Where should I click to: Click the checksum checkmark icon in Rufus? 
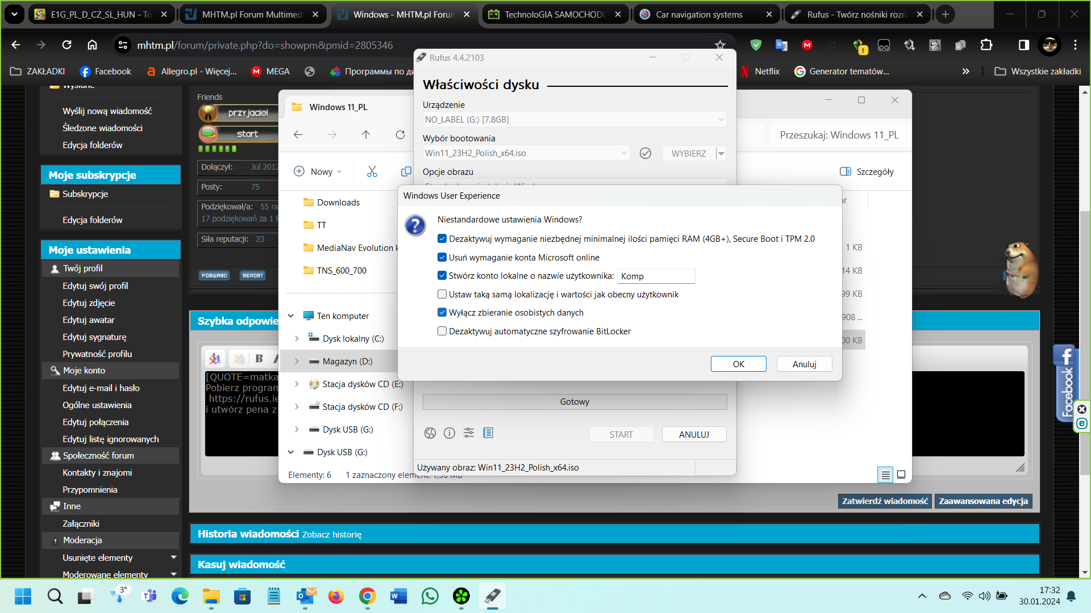pyautogui.click(x=646, y=153)
